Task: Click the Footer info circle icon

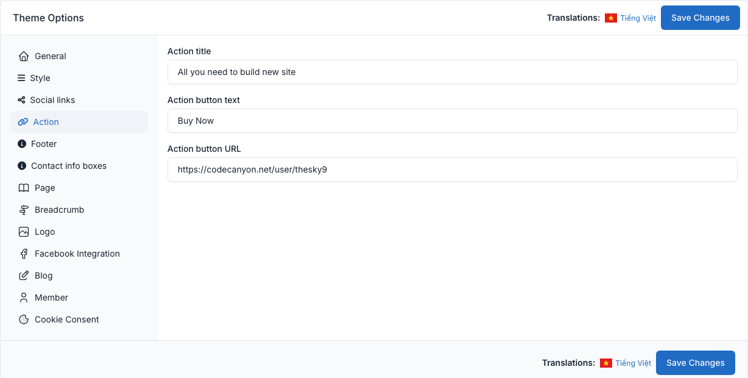Action: point(22,144)
